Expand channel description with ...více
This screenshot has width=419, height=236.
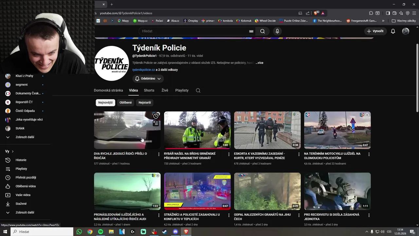(x=259, y=63)
